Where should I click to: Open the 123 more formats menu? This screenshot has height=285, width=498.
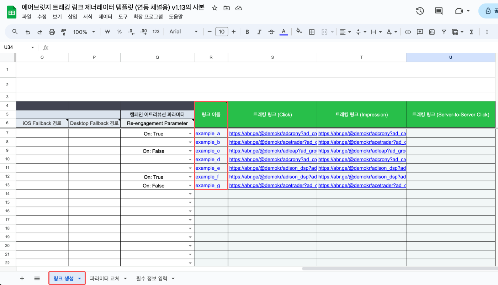coord(156,32)
